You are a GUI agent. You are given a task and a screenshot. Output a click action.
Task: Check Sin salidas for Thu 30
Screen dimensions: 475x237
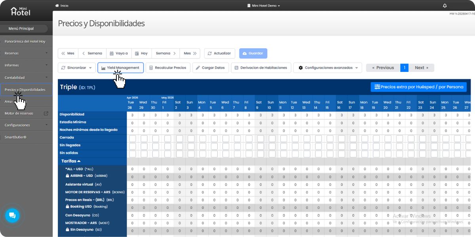156,154
